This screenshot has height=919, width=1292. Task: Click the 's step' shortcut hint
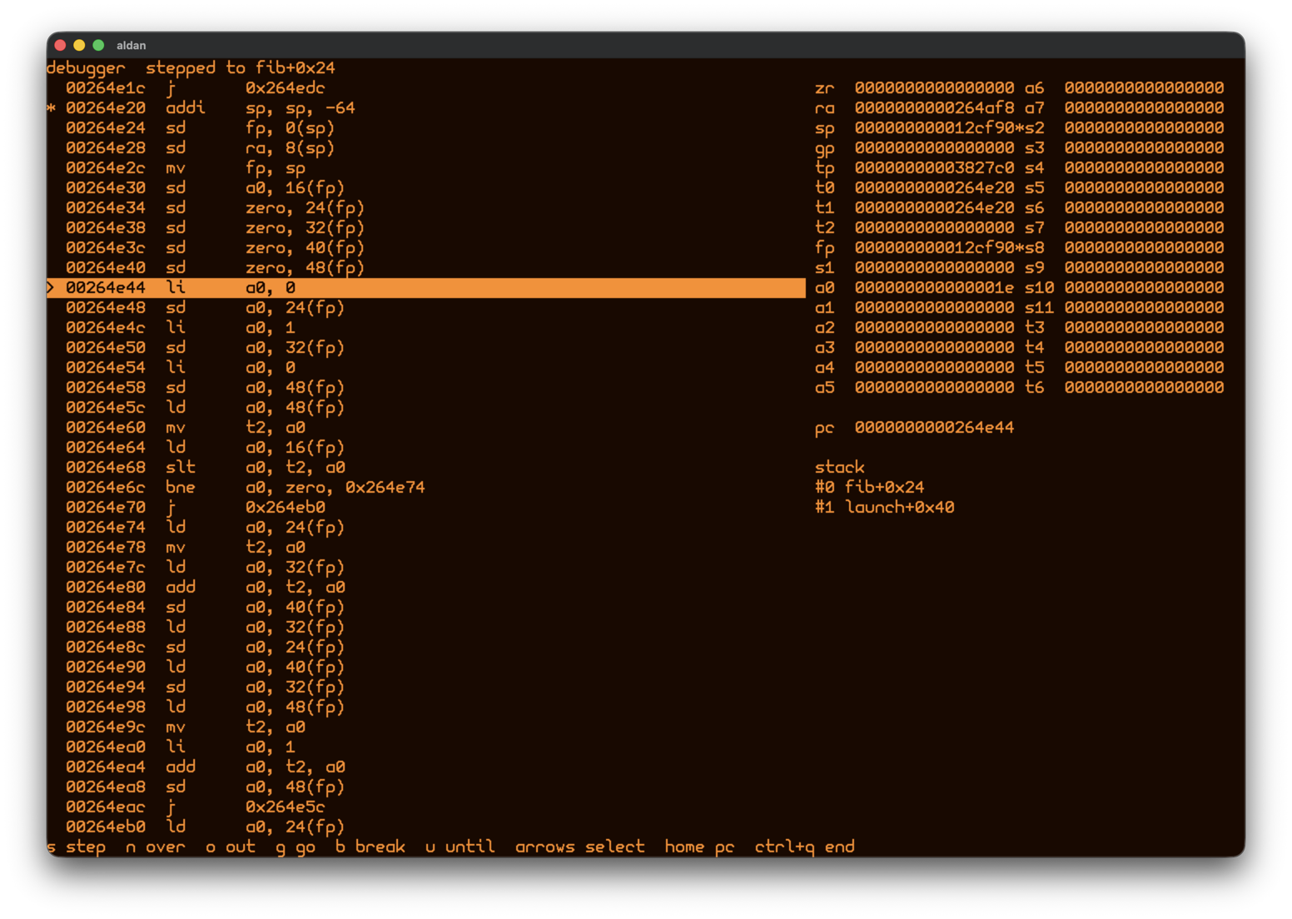click(77, 847)
